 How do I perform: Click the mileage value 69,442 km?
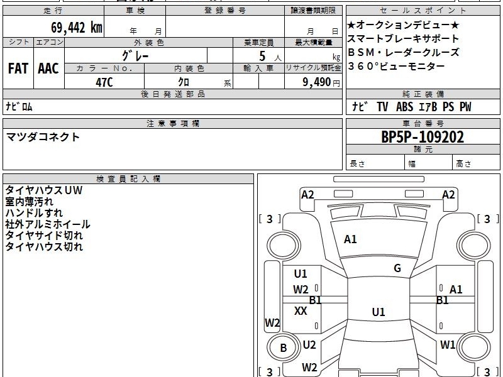coord(77,28)
